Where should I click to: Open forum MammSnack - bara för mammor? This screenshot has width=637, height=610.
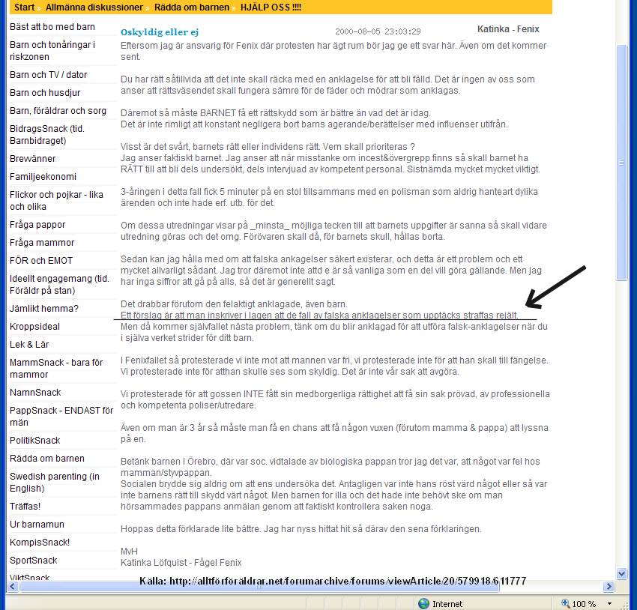coord(56,369)
